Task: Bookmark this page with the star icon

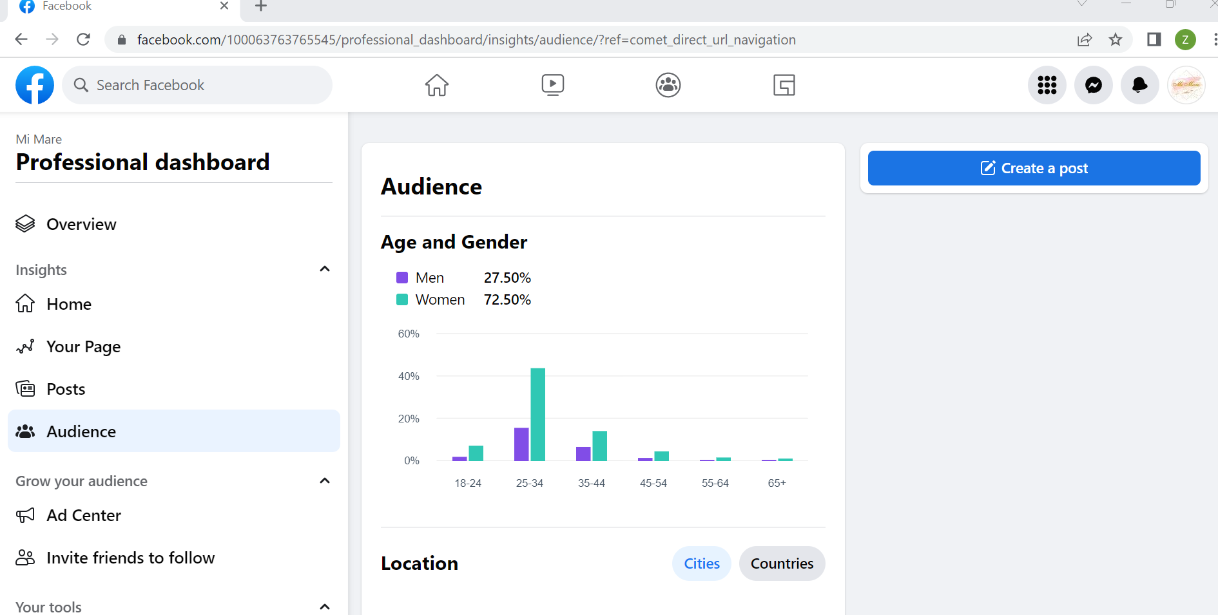Action: pyautogui.click(x=1116, y=40)
